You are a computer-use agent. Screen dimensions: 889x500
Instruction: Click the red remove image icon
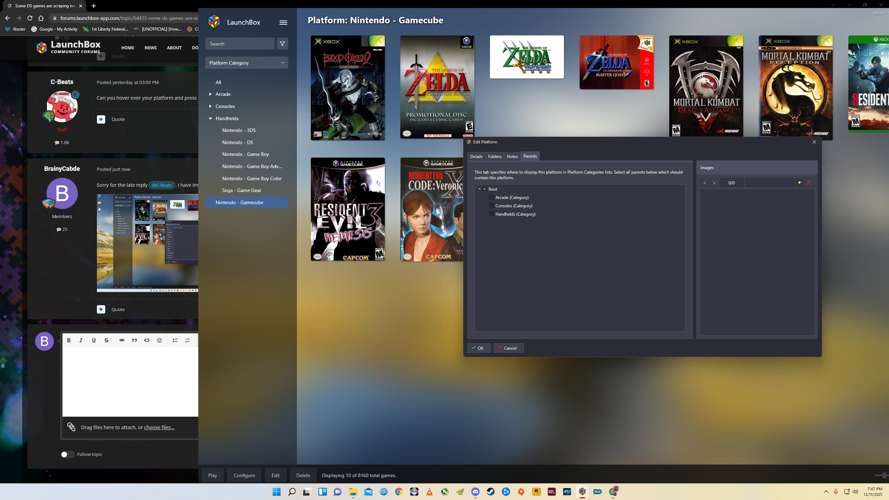(809, 183)
